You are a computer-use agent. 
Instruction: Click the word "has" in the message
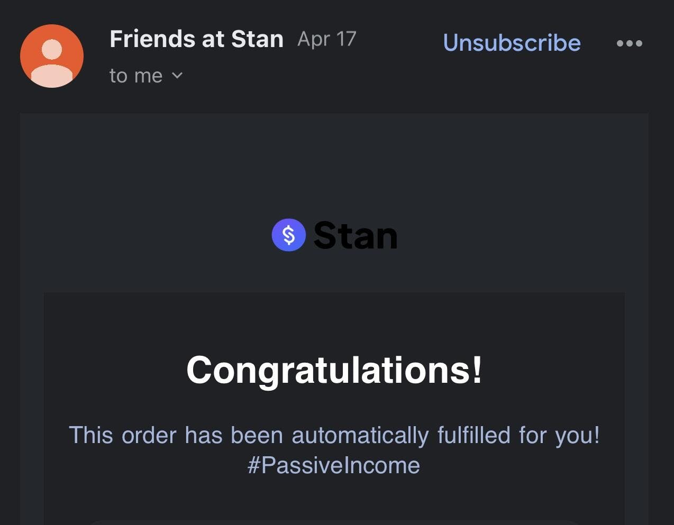coord(203,436)
